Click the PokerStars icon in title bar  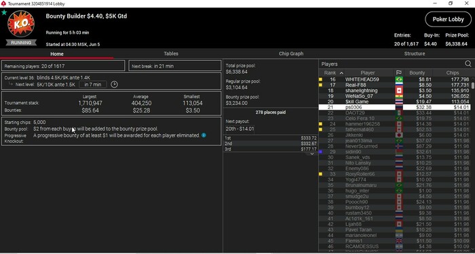[x=3, y=3]
